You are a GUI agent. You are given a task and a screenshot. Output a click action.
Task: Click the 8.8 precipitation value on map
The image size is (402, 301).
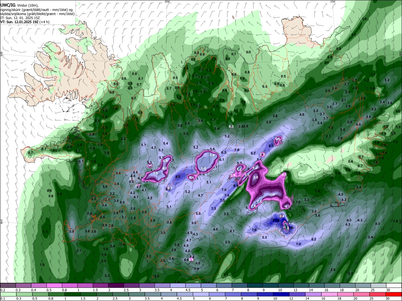point(178,177)
